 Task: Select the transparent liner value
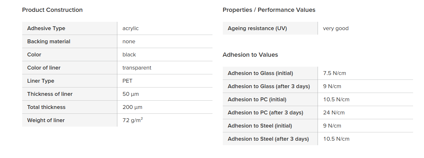tap(137, 68)
